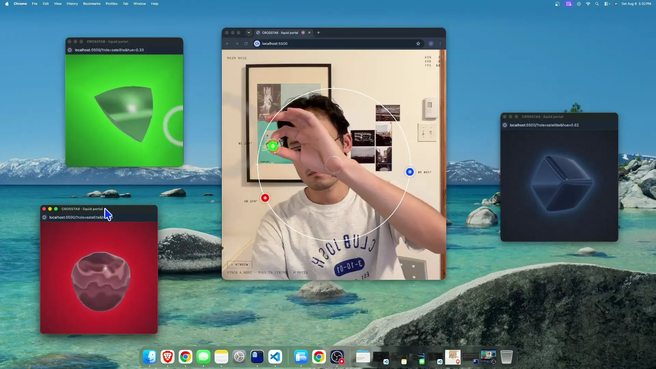Click the date and time in menu bar
This screenshot has width=656, height=369.
click(x=636, y=4)
